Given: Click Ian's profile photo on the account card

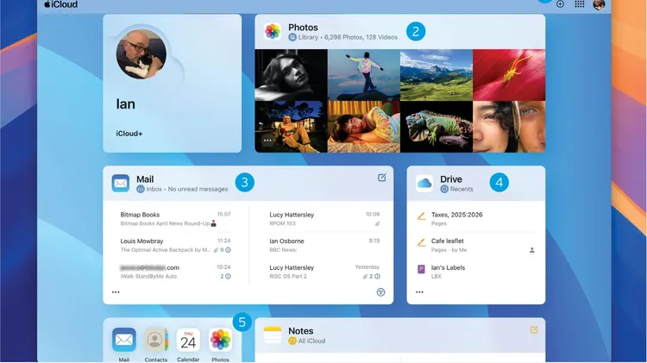Looking at the screenshot, I should point(141,53).
